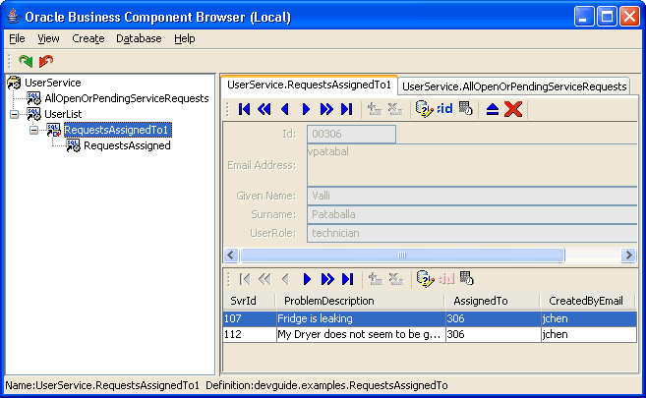Image resolution: width=646 pixels, height=398 pixels.
Task: Switch to UserService.AllOpenOrPendingServiceRequests tab
Action: click(513, 86)
